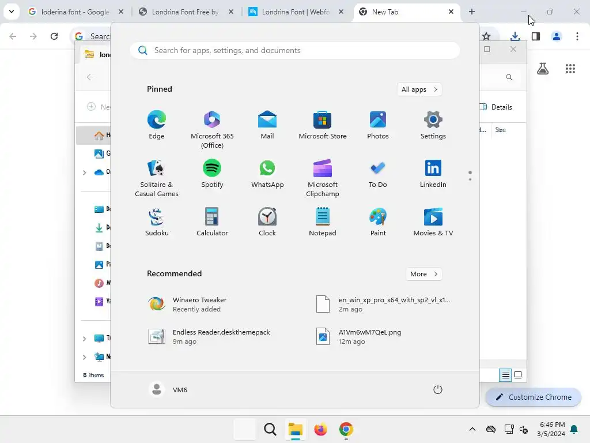
Task: Click the power button in Start menu
Action: tap(438, 389)
